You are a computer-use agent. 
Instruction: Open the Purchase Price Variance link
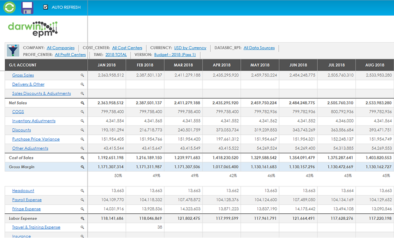pos(36,139)
